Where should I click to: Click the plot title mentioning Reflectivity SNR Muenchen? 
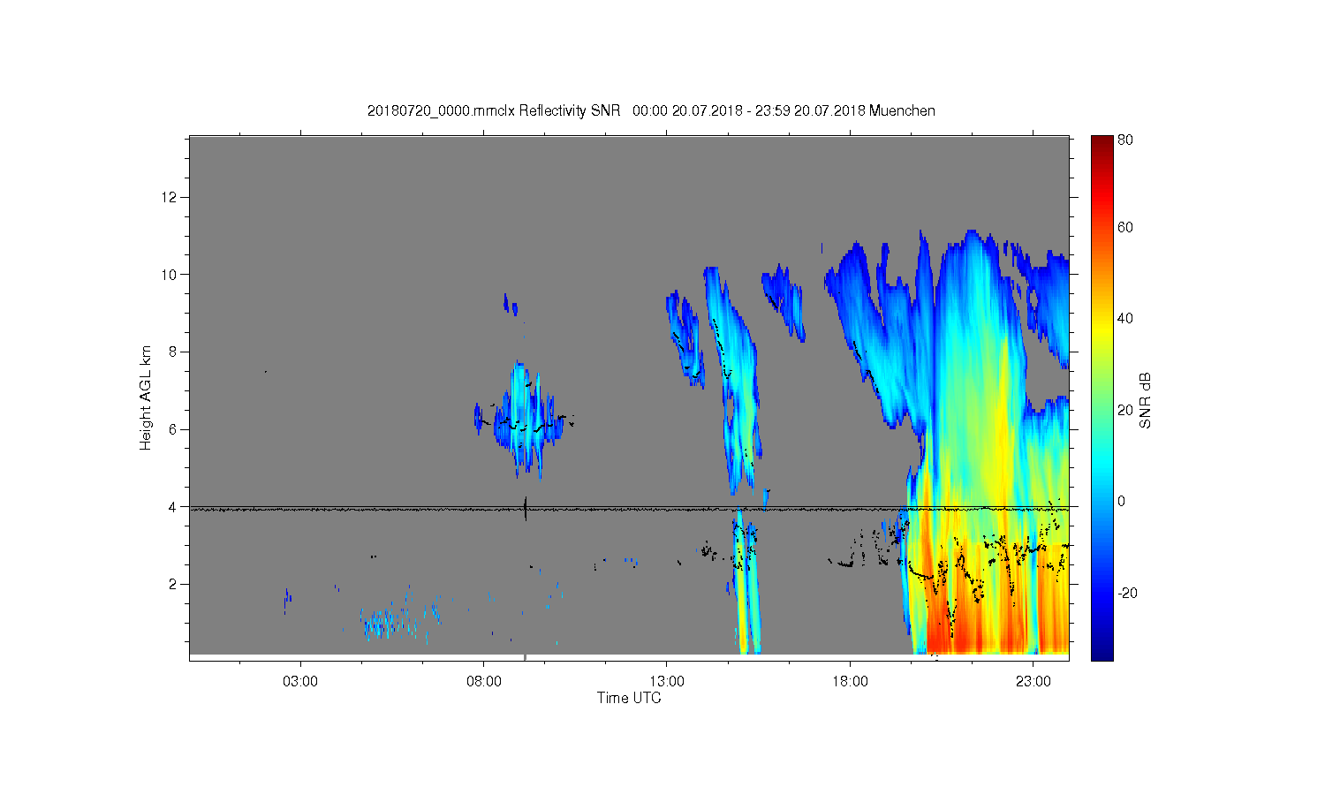[x=651, y=110]
